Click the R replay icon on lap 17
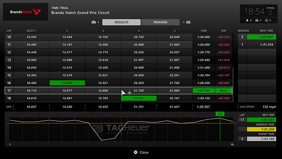The height and width of the screenshot is (159, 282). (x=129, y=93)
